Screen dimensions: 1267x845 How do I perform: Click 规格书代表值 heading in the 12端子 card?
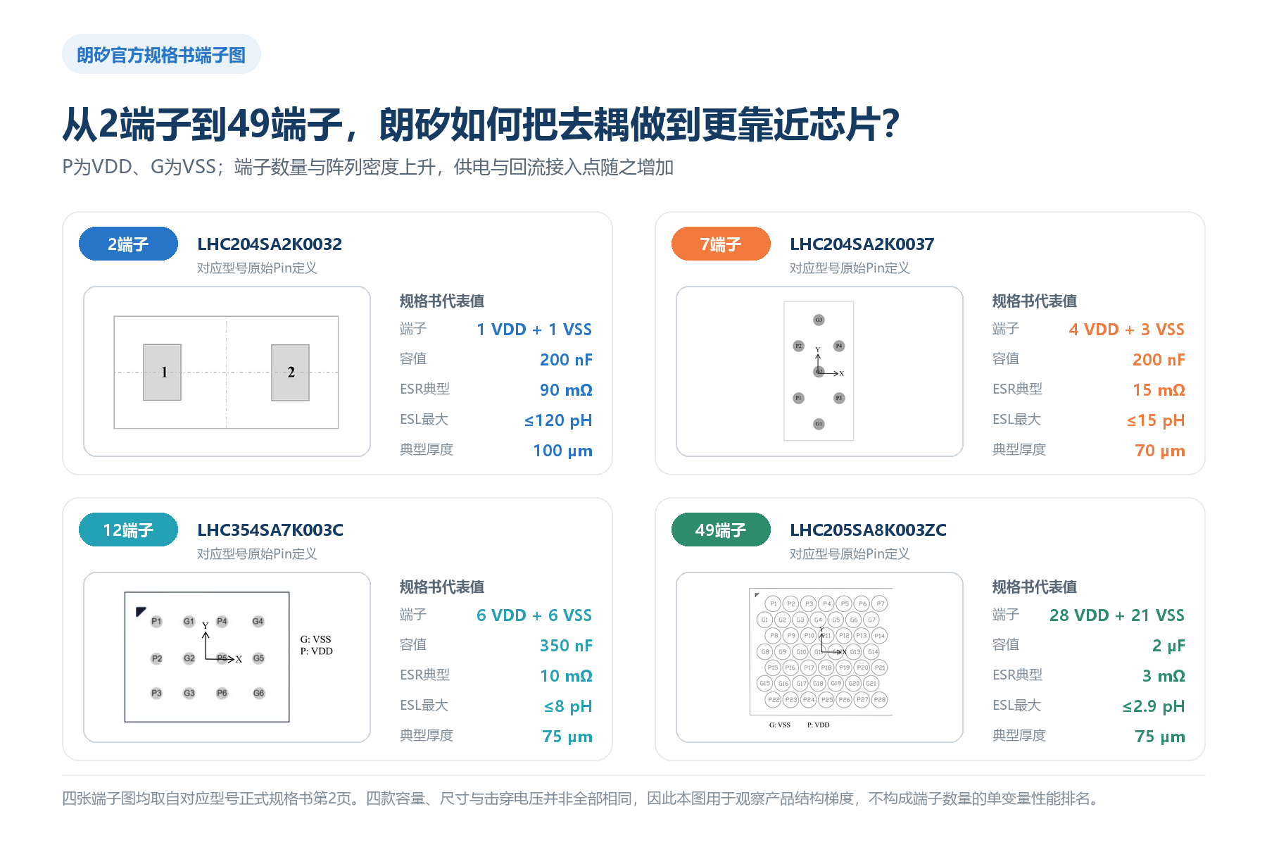pos(442,587)
